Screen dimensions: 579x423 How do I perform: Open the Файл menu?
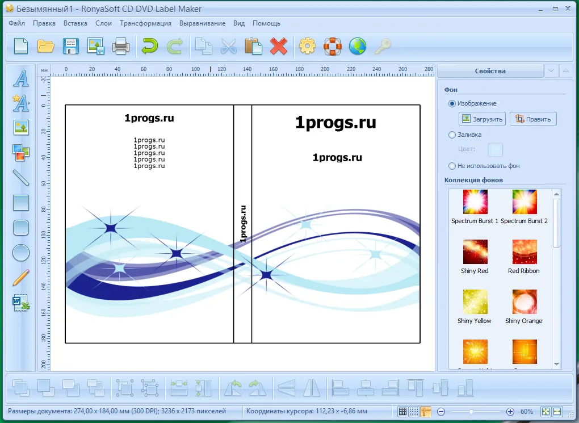(16, 23)
